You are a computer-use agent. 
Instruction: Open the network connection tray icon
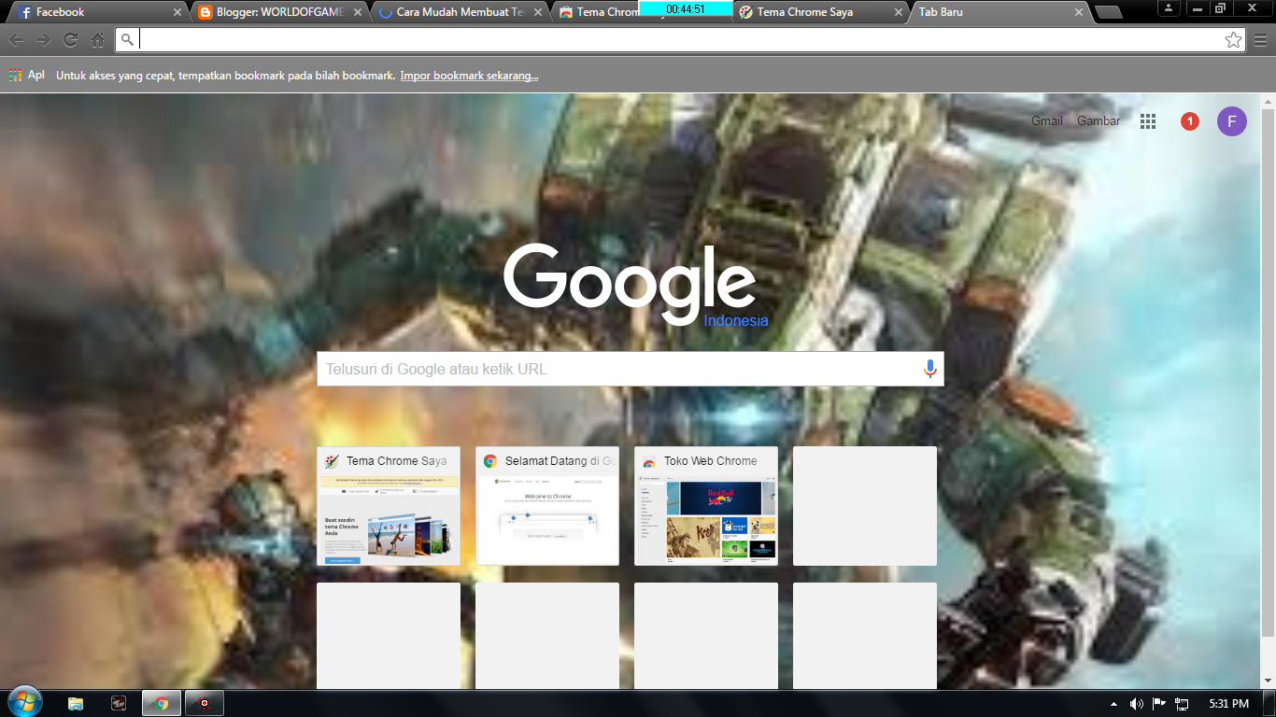[1182, 704]
